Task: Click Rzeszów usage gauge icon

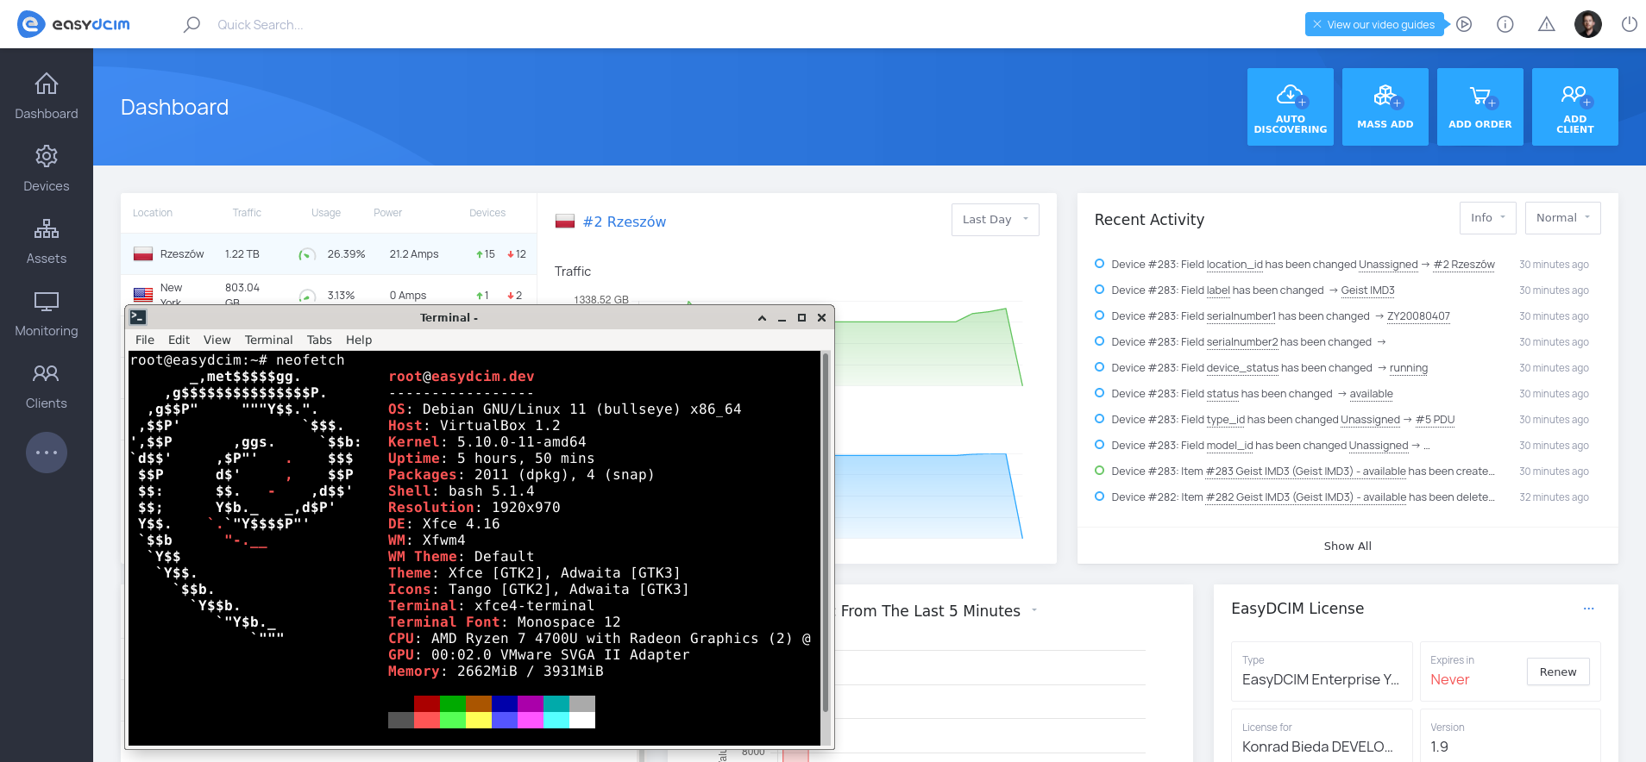Action: click(x=307, y=255)
